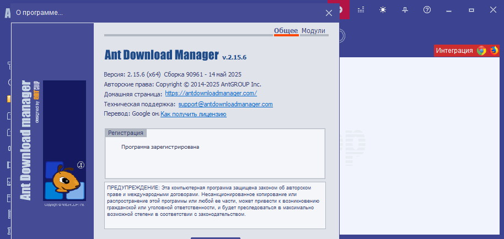Toggle the sun-shaped theme icon in main window
The width and height of the screenshot is (504, 239).
pyautogui.click(x=383, y=10)
